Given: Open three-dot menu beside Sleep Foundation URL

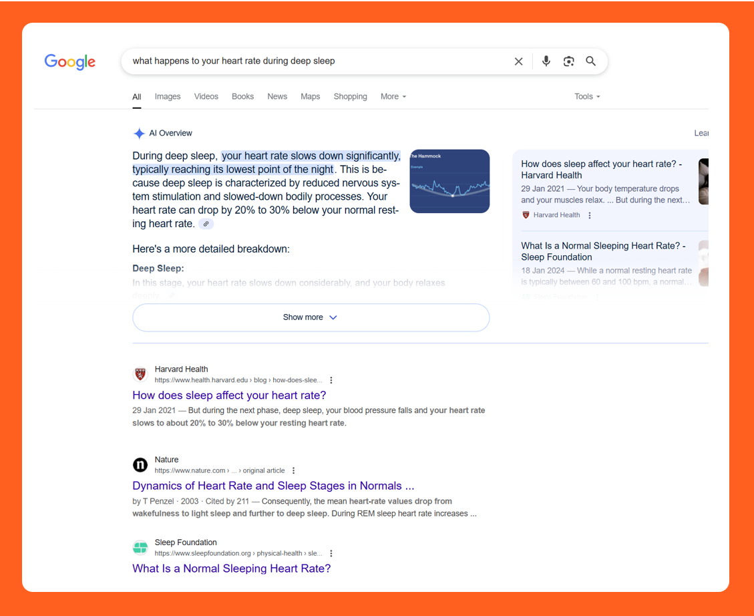Looking at the screenshot, I should (x=331, y=553).
